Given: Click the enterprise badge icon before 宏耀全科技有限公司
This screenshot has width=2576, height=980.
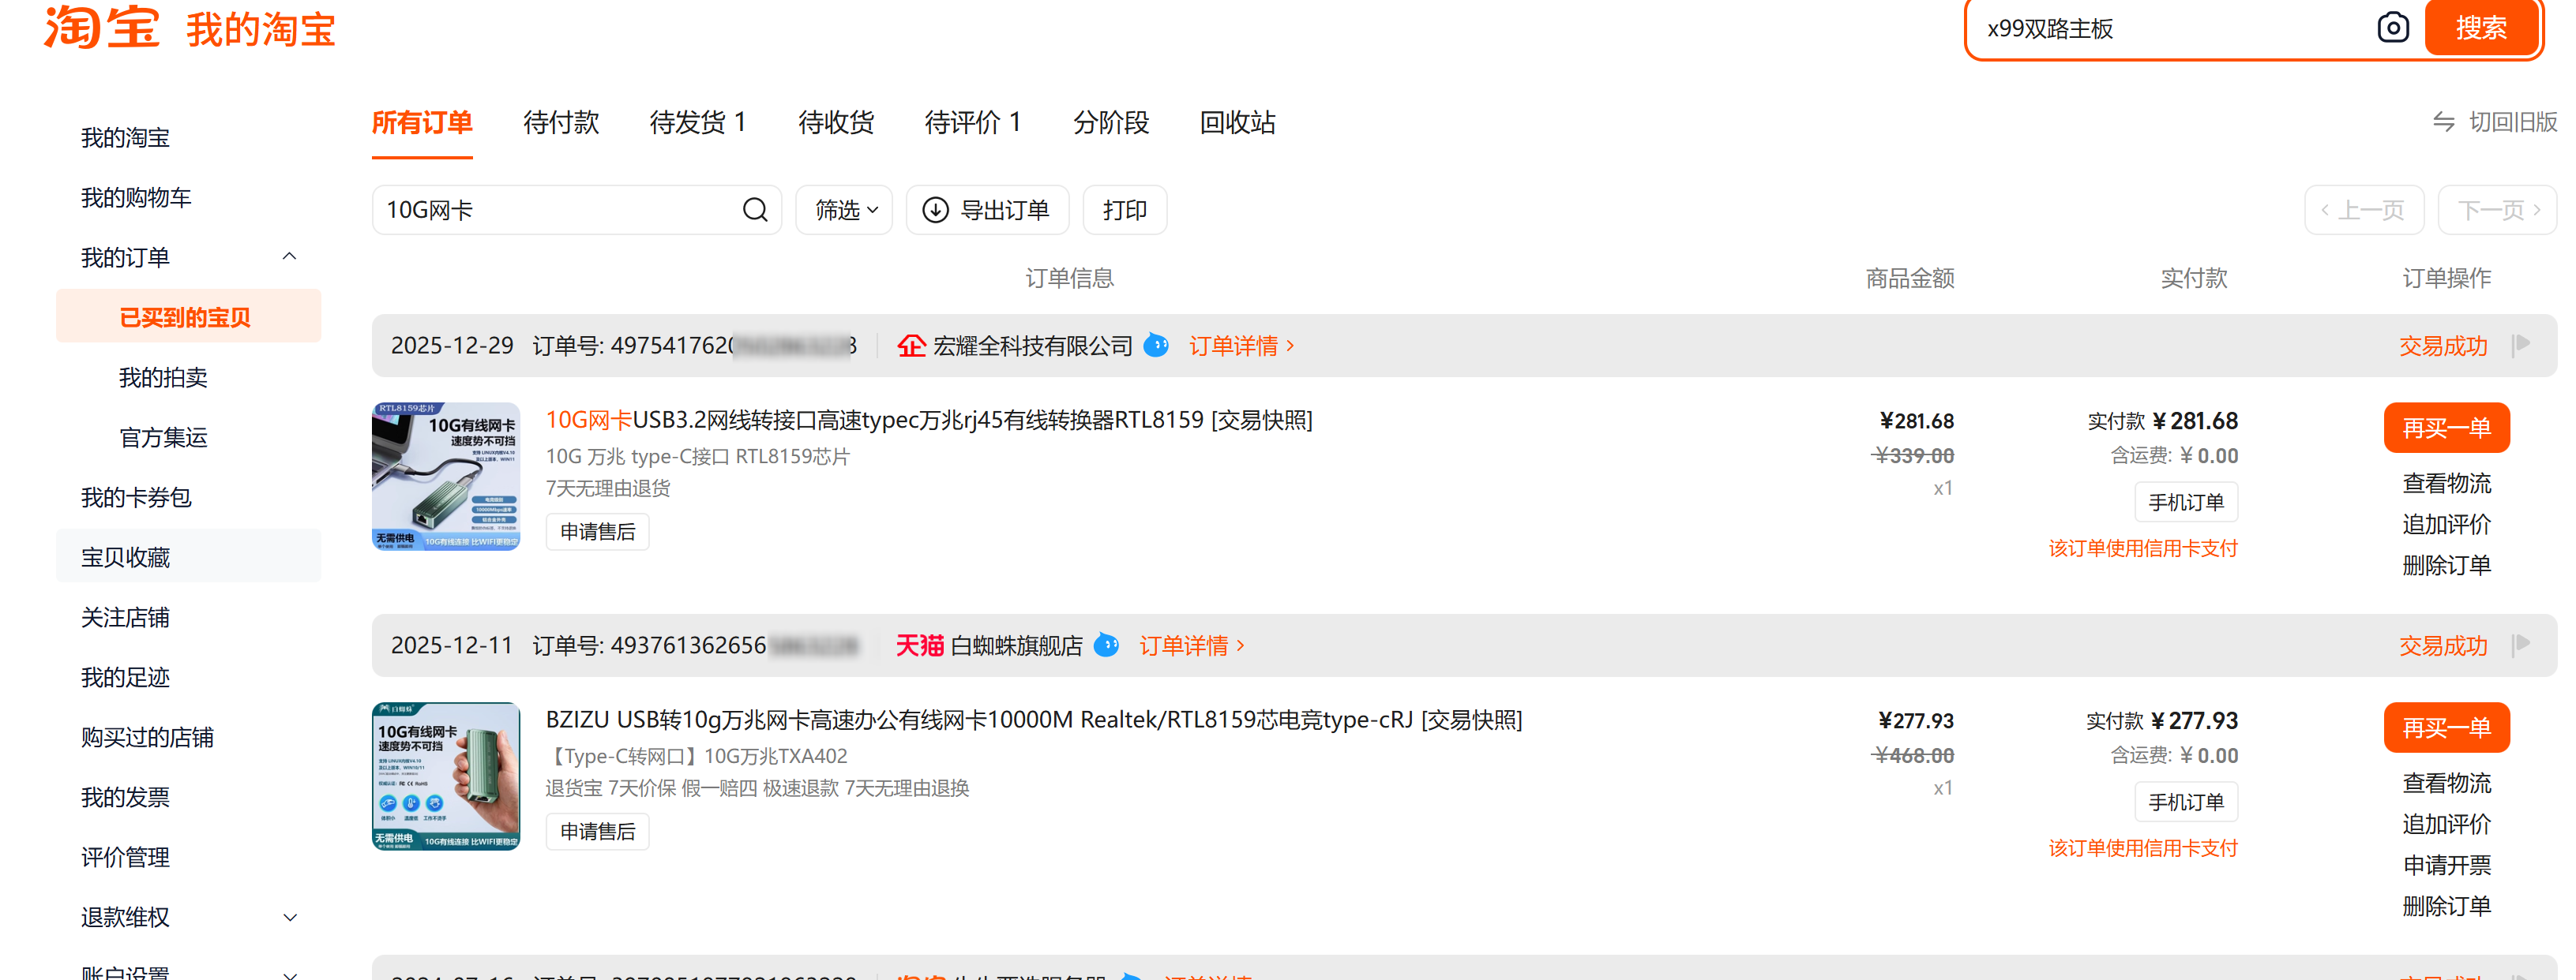Looking at the screenshot, I should tap(911, 345).
